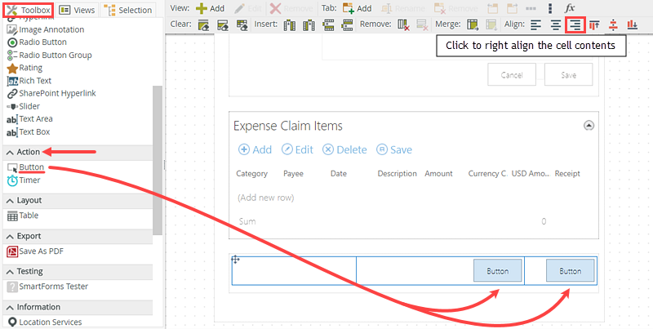The width and height of the screenshot is (653, 329).
Task: Click the vertical three-dots toolbar icon
Action: coord(550,8)
